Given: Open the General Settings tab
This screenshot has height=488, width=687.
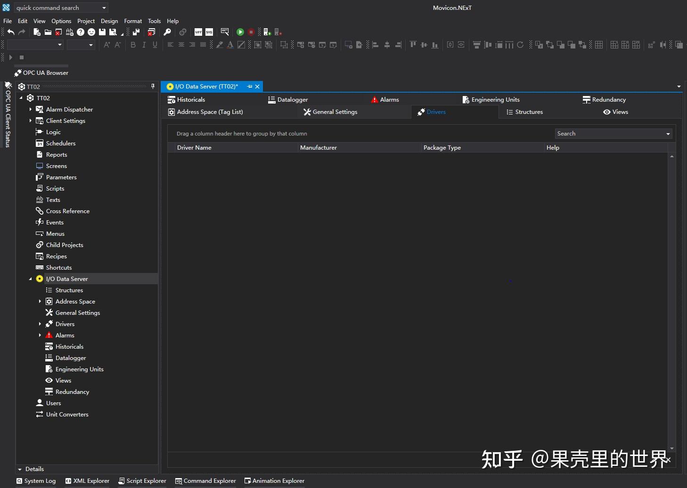Looking at the screenshot, I should (330, 112).
